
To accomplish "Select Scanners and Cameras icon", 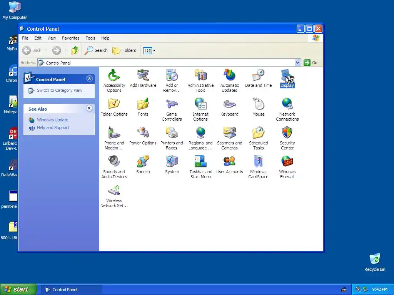I will coord(229,138).
